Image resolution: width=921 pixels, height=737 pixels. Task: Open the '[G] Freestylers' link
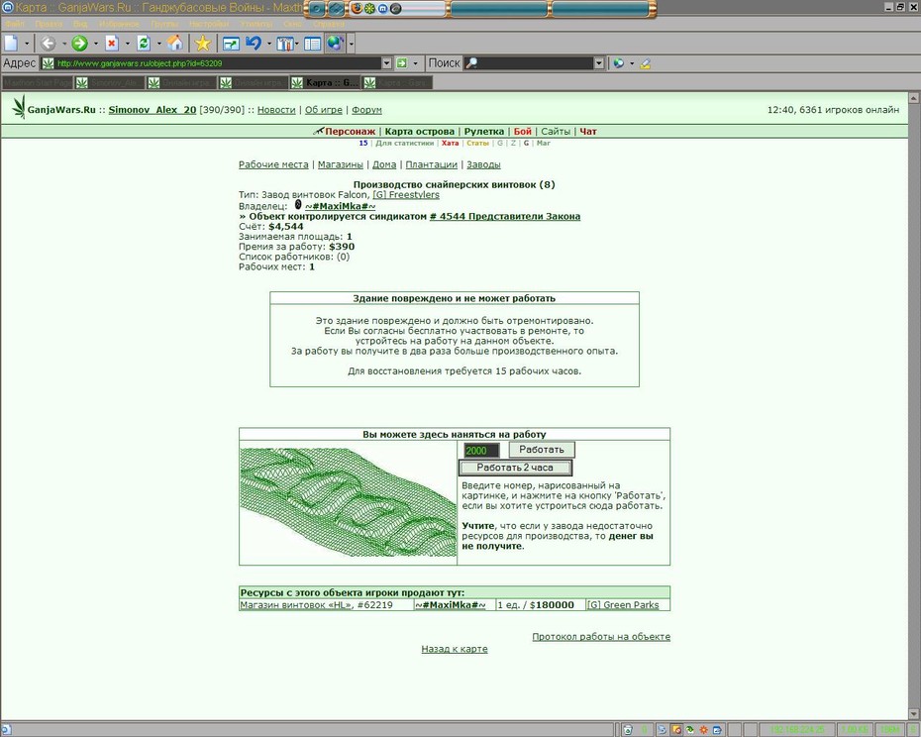(406, 194)
